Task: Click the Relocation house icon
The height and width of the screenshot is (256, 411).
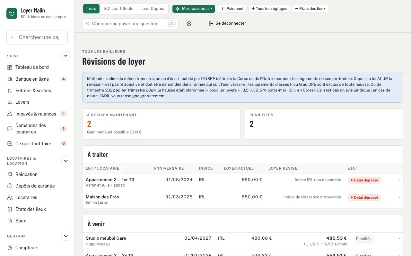Action: [10, 174]
